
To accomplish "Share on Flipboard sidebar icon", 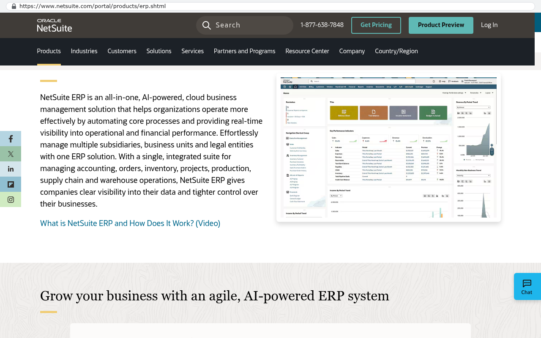I will [11, 184].
